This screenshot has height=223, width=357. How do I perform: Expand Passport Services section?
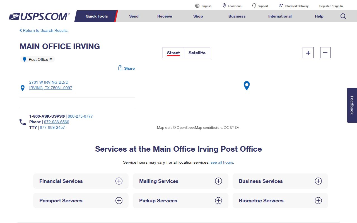(x=81, y=201)
